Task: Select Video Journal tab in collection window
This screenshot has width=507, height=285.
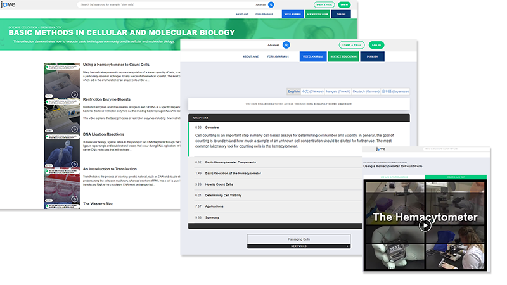Action: pos(293,14)
